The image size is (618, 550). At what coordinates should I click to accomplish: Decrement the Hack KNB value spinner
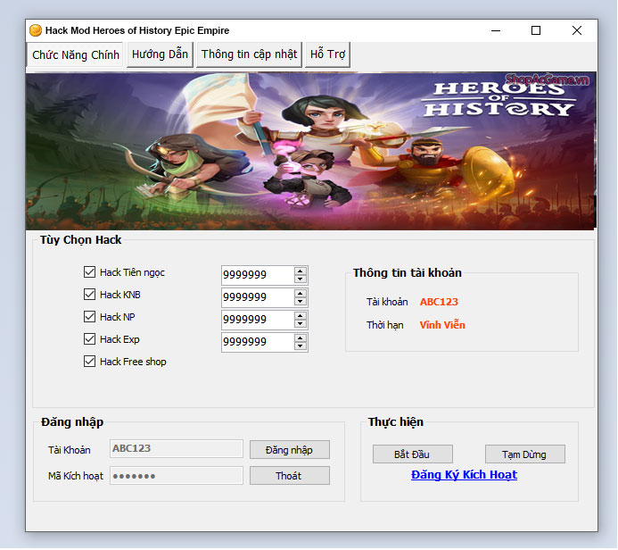tap(301, 302)
